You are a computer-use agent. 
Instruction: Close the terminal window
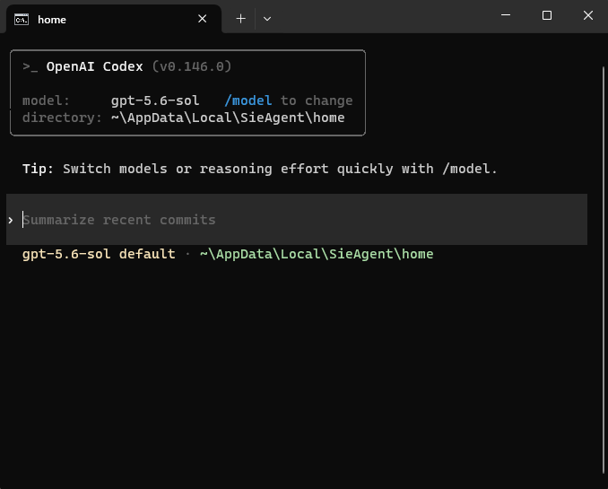click(x=588, y=15)
